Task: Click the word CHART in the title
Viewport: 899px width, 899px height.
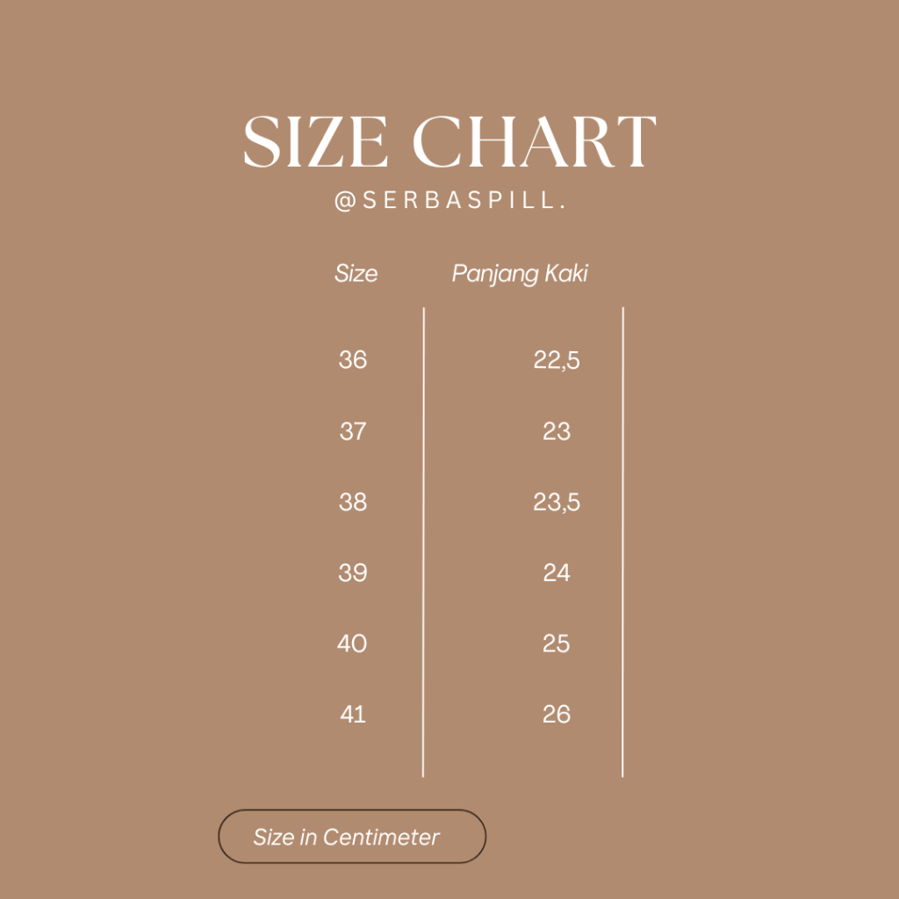Action: tap(534, 142)
